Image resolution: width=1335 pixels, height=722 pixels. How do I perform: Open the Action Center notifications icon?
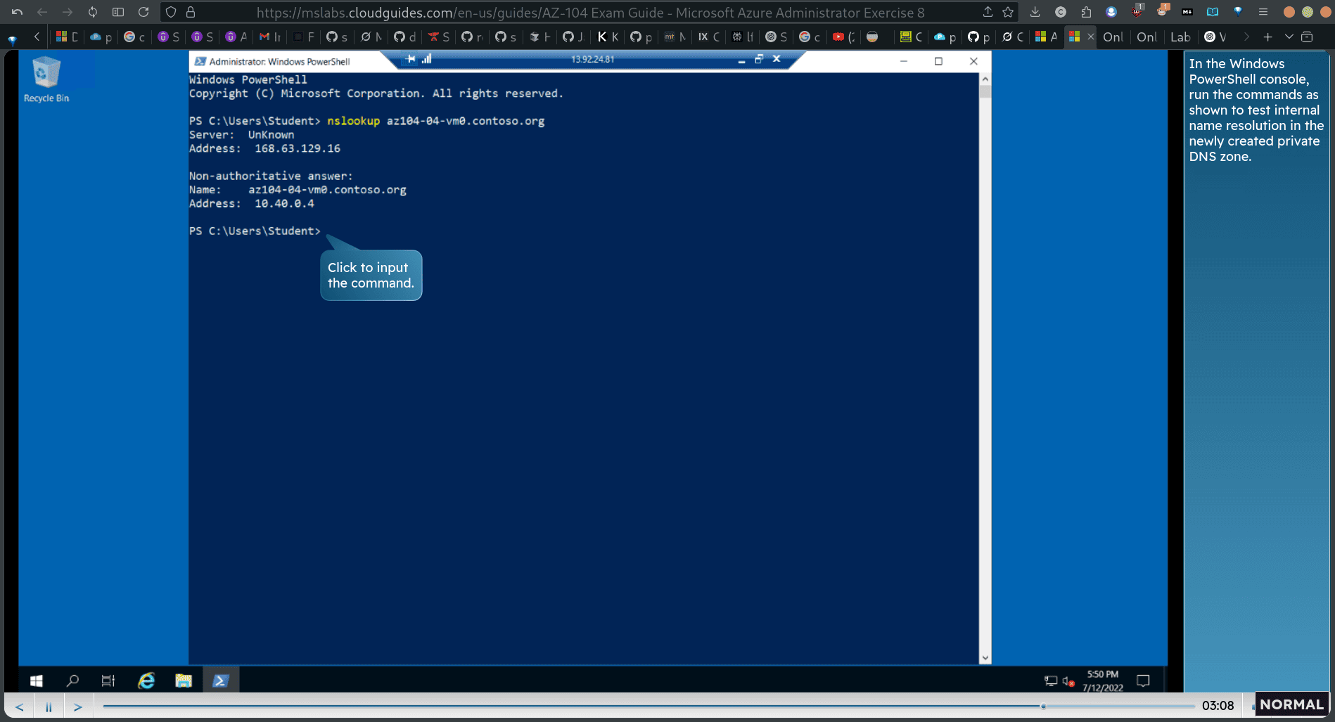(1144, 681)
